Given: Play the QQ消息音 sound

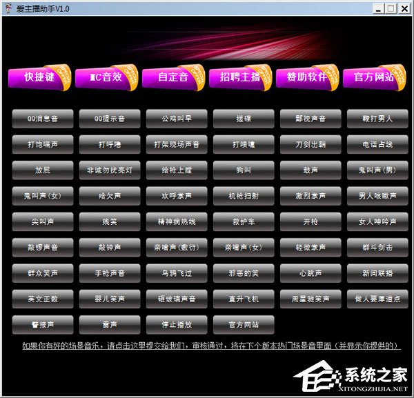Looking at the screenshot, I should pyautogui.click(x=43, y=119).
